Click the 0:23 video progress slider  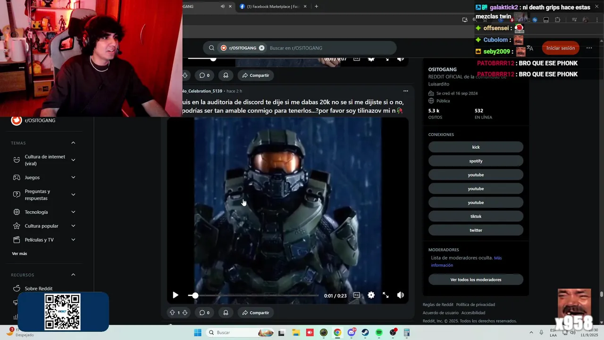coord(253,295)
